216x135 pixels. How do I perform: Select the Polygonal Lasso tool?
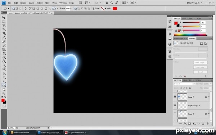tap(4, 25)
